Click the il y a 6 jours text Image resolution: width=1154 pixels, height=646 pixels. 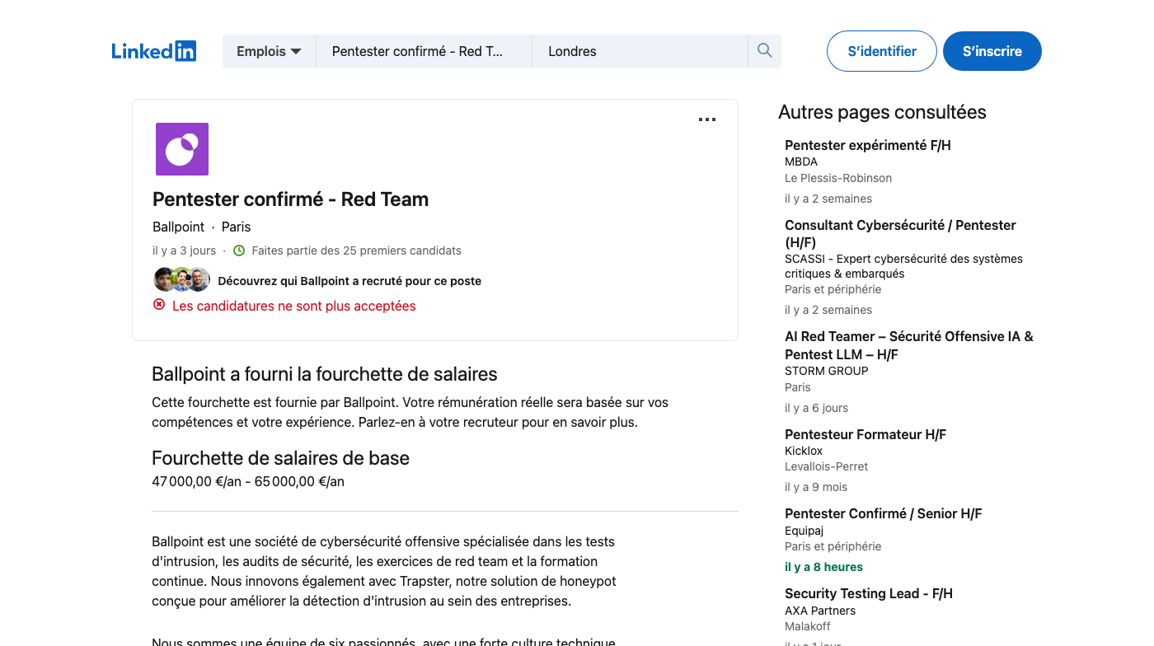point(816,408)
